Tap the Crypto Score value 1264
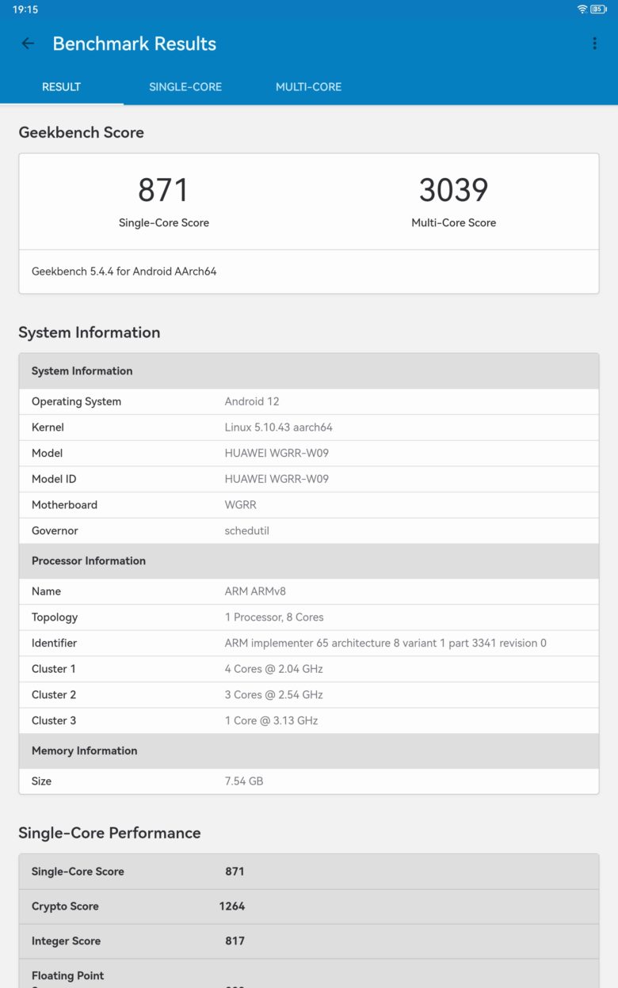618x988 pixels. [x=232, y=906]
